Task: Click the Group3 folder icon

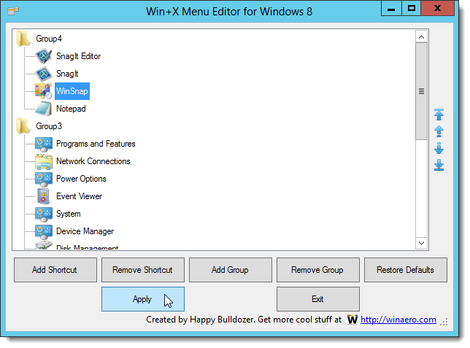Action: [x=23, y=126]
